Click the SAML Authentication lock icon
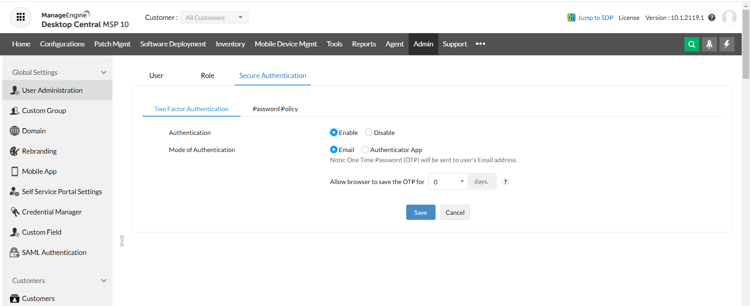The image size is (750, 306). coord(14,253)
